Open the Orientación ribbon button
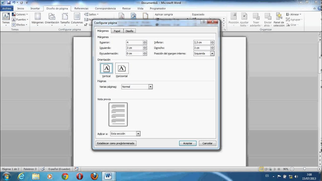Image resolution: width=322 pixels, height=181 pixels. pyautogui.click(x=52, y=19)
